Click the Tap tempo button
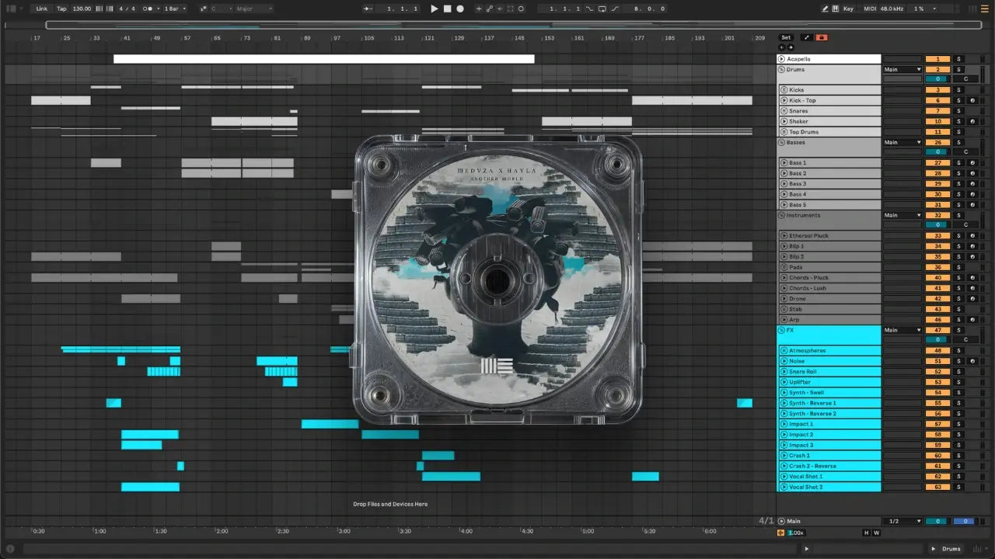This screenshot has height=559, width=995. 61,9
